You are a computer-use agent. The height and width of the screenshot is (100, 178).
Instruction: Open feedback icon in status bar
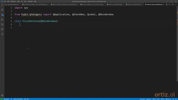[x=173, y=99]
